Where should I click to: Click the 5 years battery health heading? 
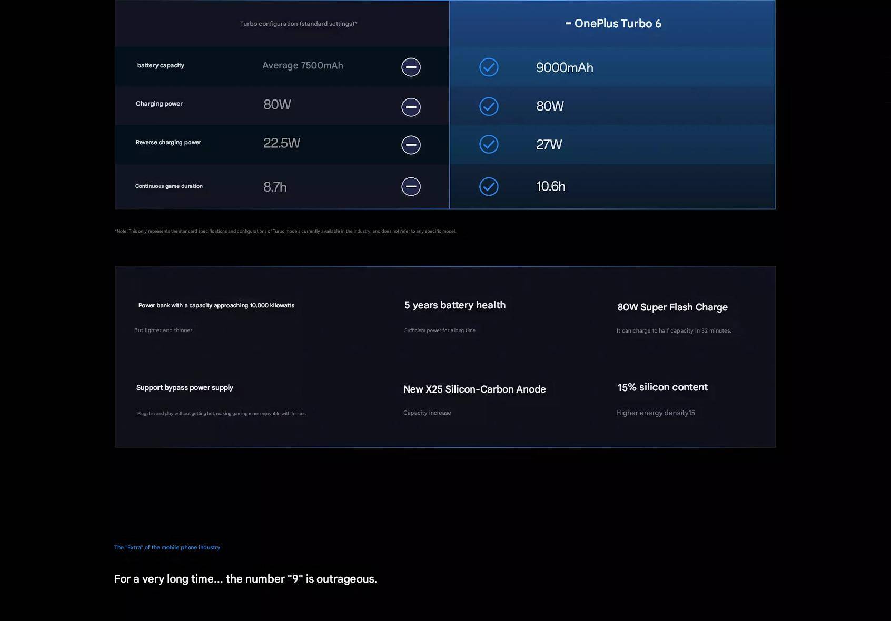point(454,305)
